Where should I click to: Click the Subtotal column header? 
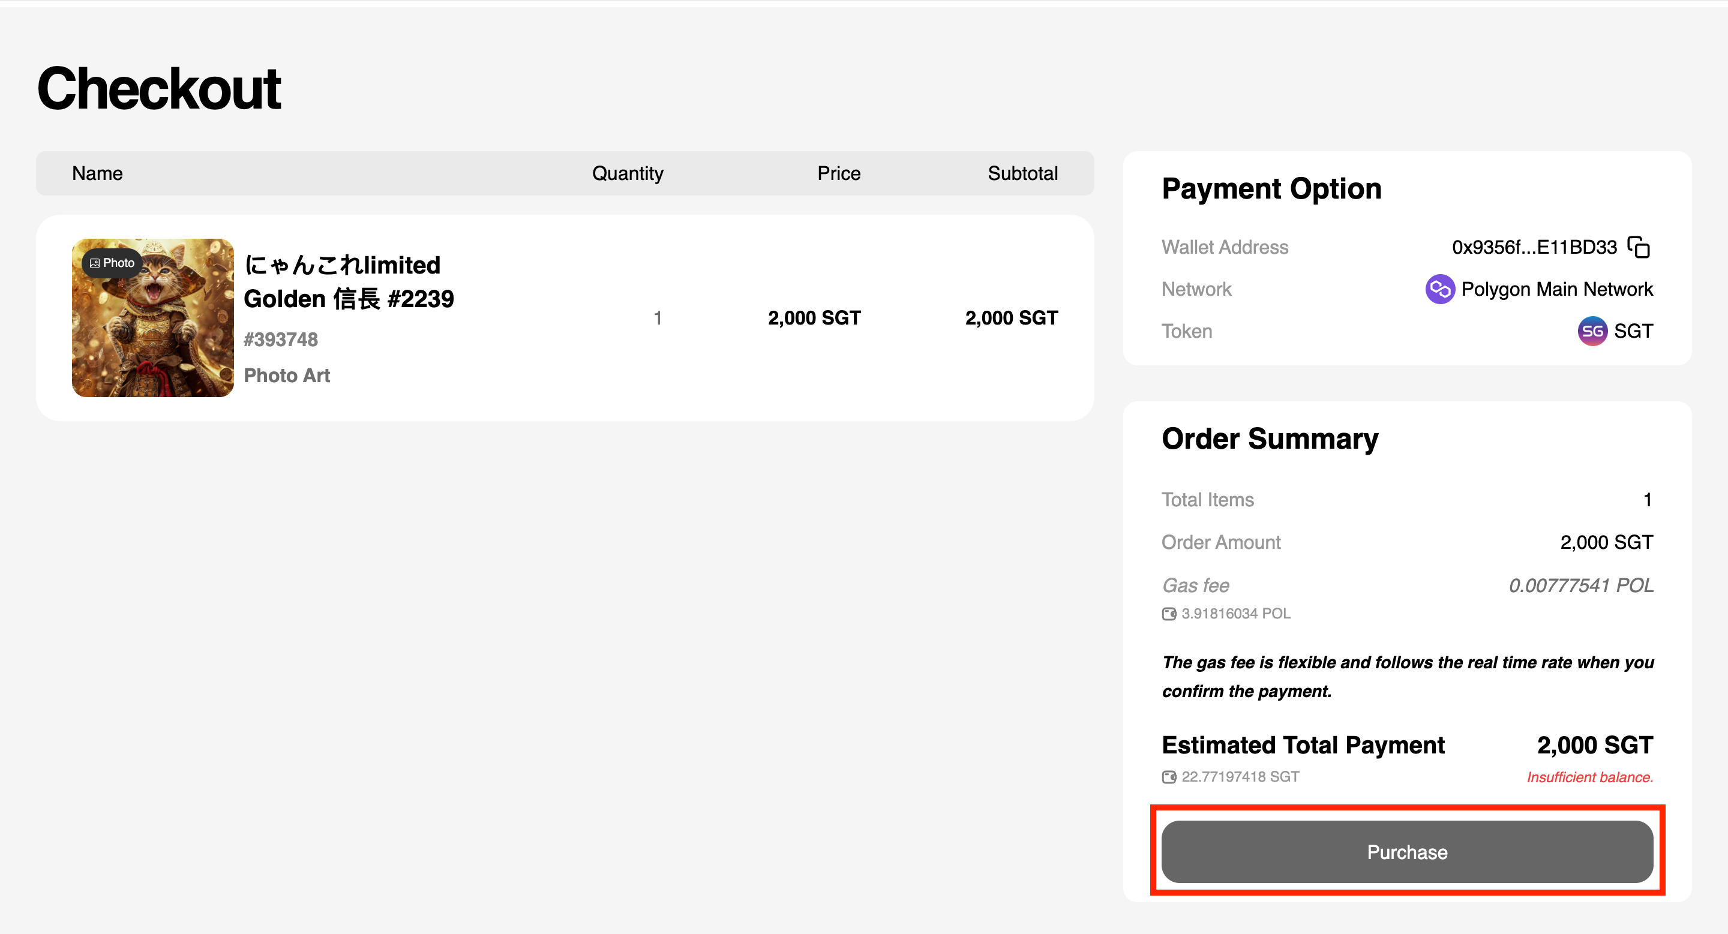pos(1022,173)
